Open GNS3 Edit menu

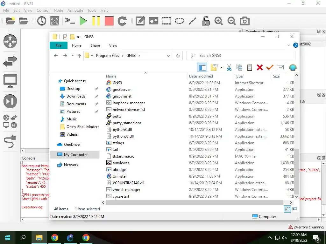(x=17, y=10)
